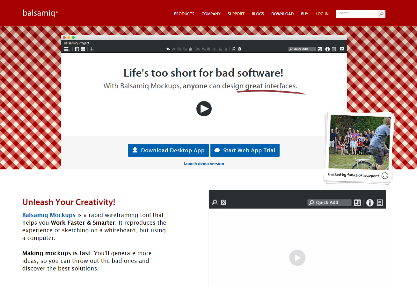Click the Unleash Your Creativity! heading
The image size is (417, 287).
pos(69,202)
